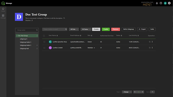
Task: Click Cynthia Sprecher's avatar
Action: [x=50, y=42]
